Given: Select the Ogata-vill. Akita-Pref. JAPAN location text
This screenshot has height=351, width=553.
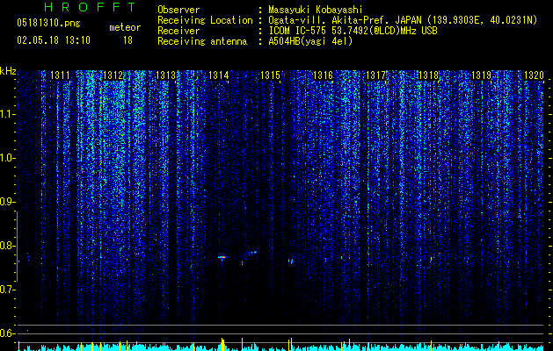Looking at the screenshot, I should [403, 21].
